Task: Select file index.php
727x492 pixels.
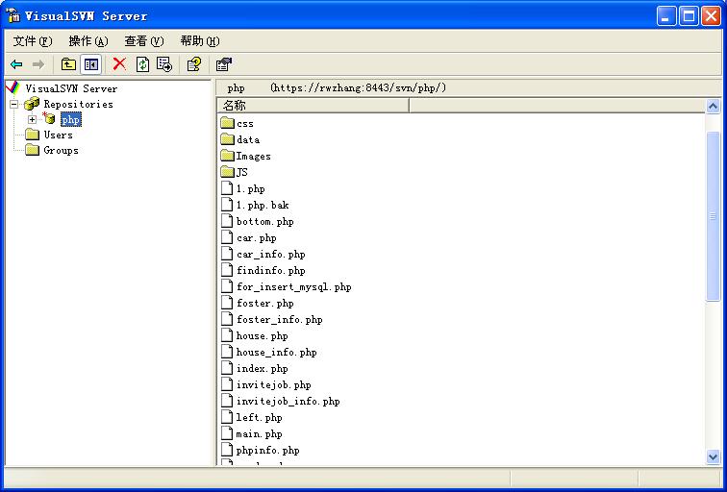Action: 262,369
